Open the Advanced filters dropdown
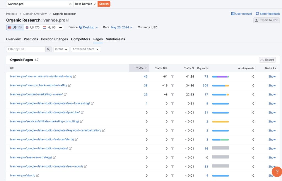 (x=86, y=49)
